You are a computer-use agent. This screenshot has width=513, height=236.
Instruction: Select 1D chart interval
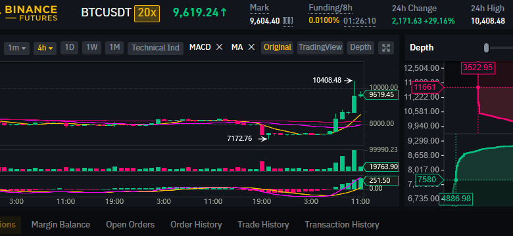point(69,48)
